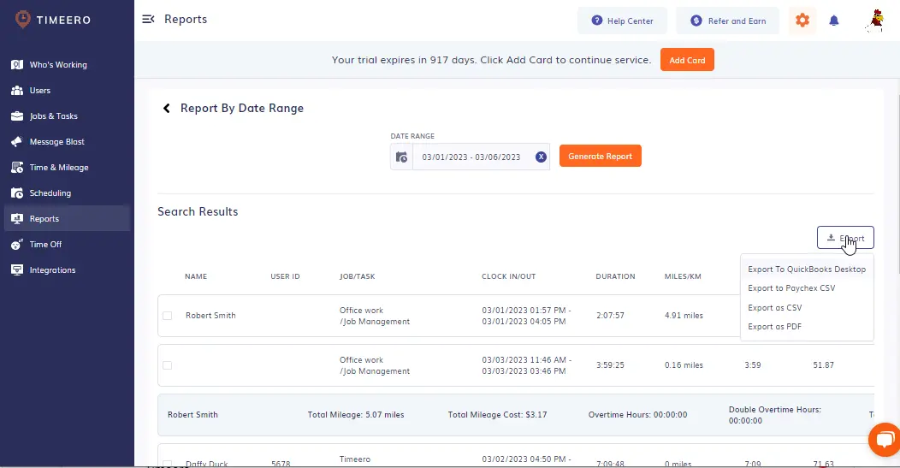Image resolution: width=900 pixels, height=468 pixels.
Task: Click the Timeero logo
Action: coord(53,20)
